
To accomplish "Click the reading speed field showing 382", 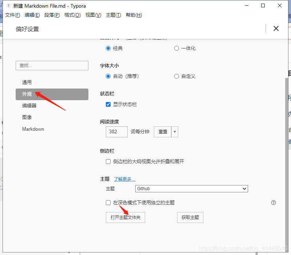I will 117,132.
